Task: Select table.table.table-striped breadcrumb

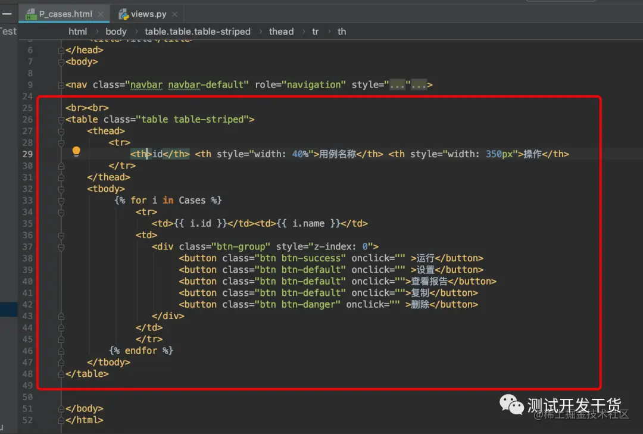Action: pos(197,32)
